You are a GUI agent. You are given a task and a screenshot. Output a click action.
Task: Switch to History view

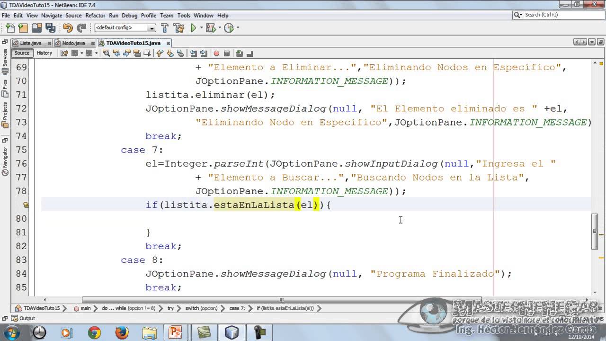(x=45, y=53)
